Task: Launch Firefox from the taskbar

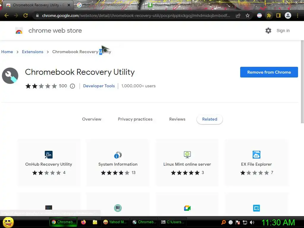Action: click(x=83, y=222)
